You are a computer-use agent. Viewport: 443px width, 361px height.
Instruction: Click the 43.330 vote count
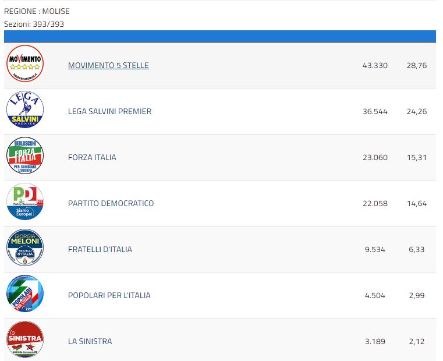coord(375,65)
